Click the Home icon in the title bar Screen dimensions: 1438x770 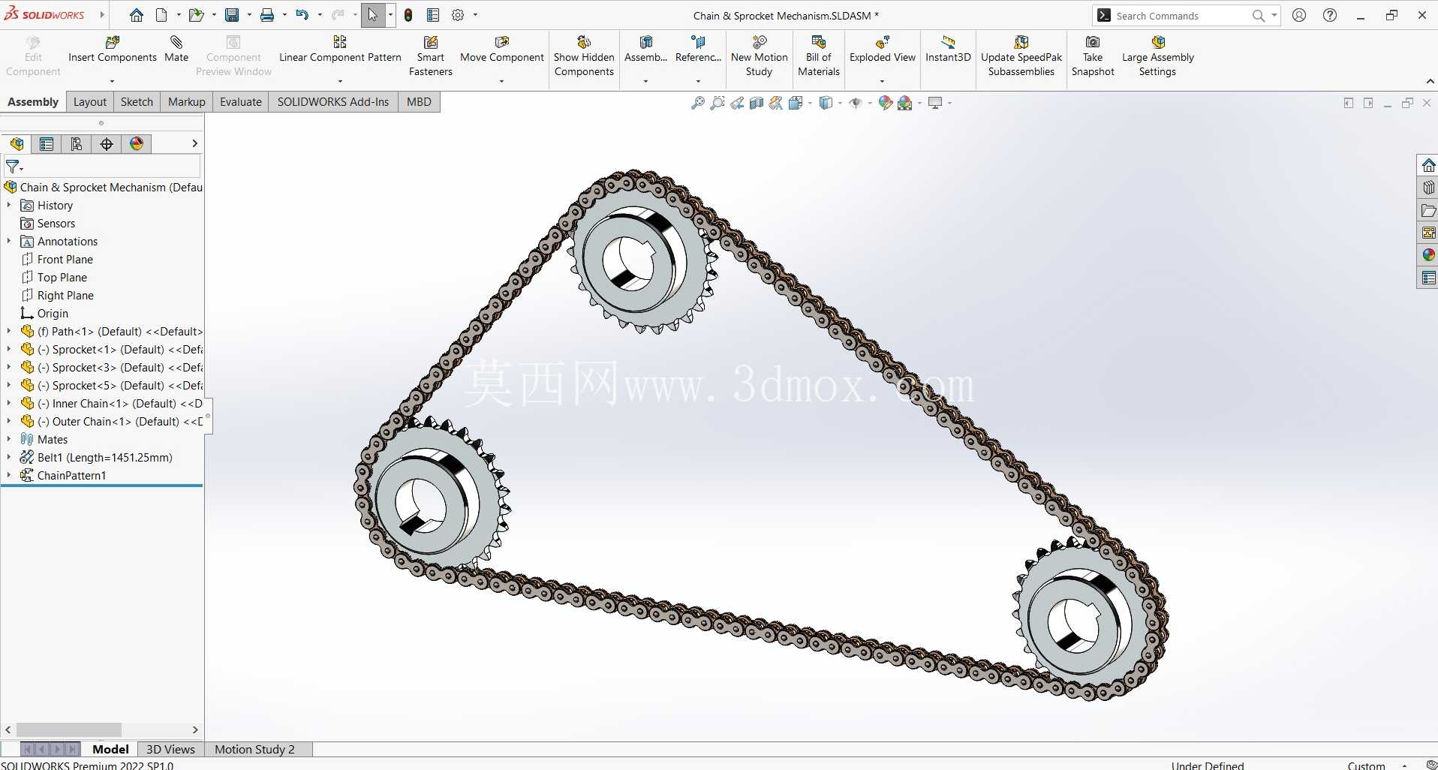click(x=136, y=15)
